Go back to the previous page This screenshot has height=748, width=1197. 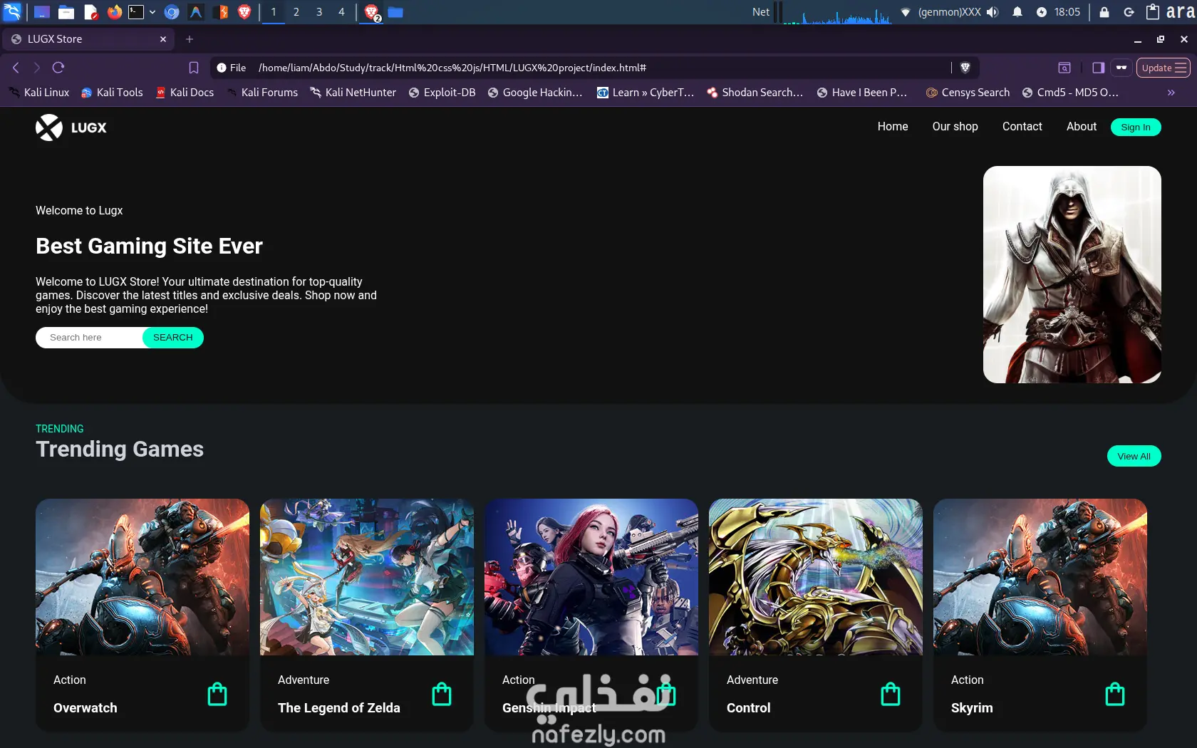[16, 68]
